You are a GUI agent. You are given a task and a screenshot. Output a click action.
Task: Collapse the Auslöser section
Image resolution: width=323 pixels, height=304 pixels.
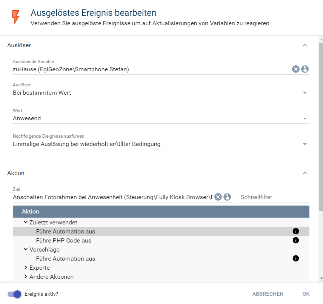[x=305, y=45]
